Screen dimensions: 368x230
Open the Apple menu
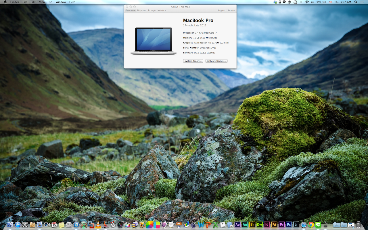[5, 2]
